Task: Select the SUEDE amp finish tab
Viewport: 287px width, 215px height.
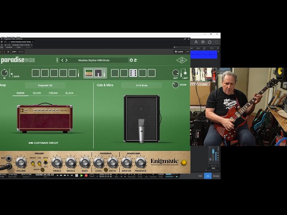Action: (21, 93)
